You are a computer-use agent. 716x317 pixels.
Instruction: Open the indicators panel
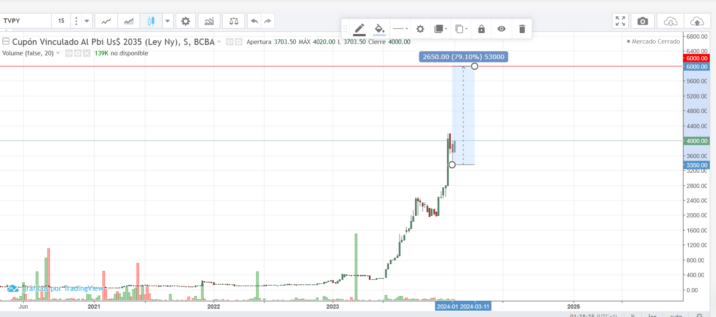tap(209, 21)
